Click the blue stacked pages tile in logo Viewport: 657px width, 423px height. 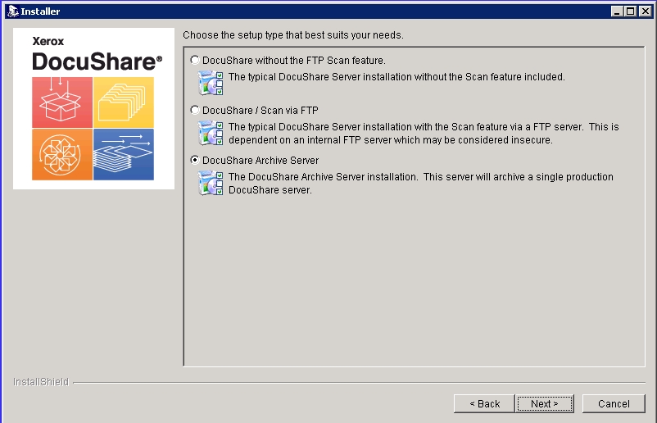[124, 155]
